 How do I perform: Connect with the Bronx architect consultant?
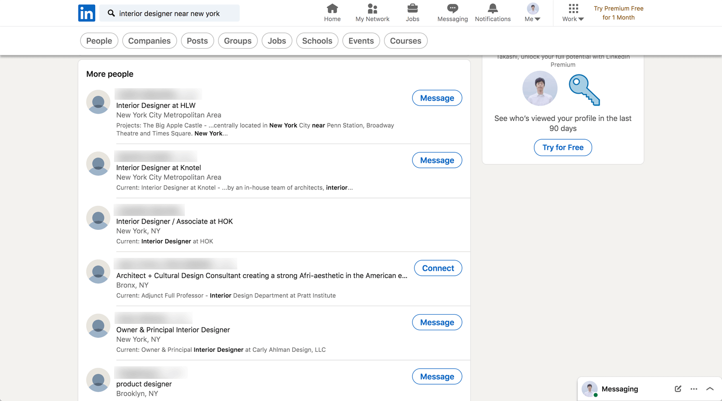pyautogui.click(x=438, y=268)
